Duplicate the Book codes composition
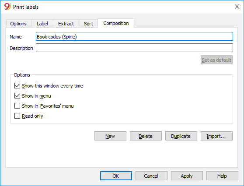The height and width of the screenshot is (186, 244). (x=181, y=136)
